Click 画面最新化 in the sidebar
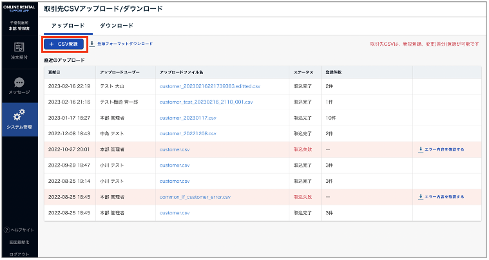 point(19,242)
